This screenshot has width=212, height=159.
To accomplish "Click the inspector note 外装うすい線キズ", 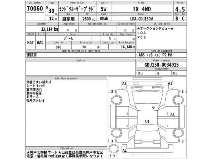I will point(39,82).
